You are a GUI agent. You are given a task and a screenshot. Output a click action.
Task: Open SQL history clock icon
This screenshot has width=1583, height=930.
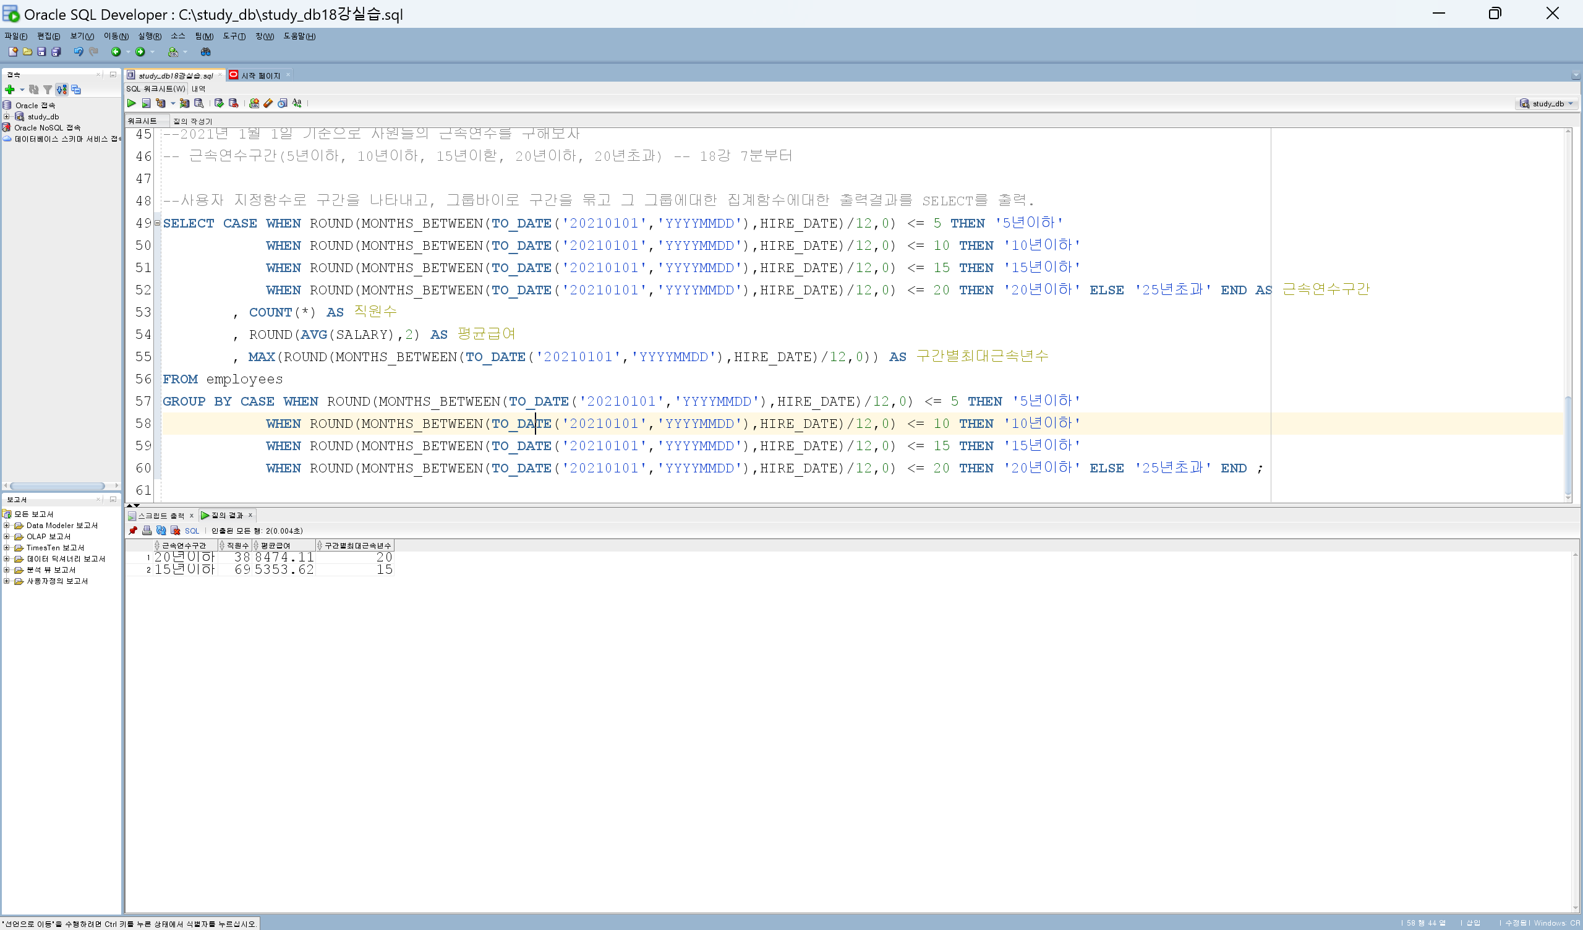coord(283,103)
